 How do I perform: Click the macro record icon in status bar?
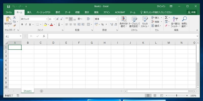tap(18, 96)
